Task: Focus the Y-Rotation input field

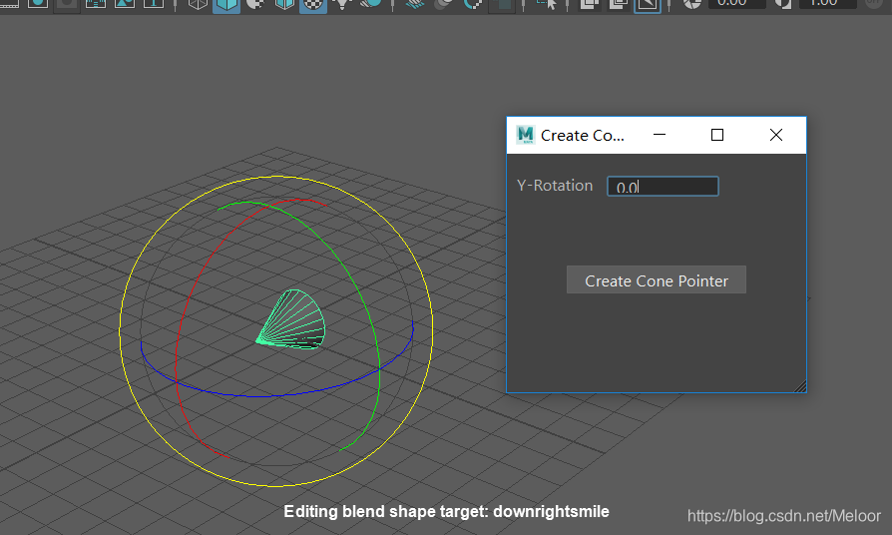Action: tap(663, 186)
